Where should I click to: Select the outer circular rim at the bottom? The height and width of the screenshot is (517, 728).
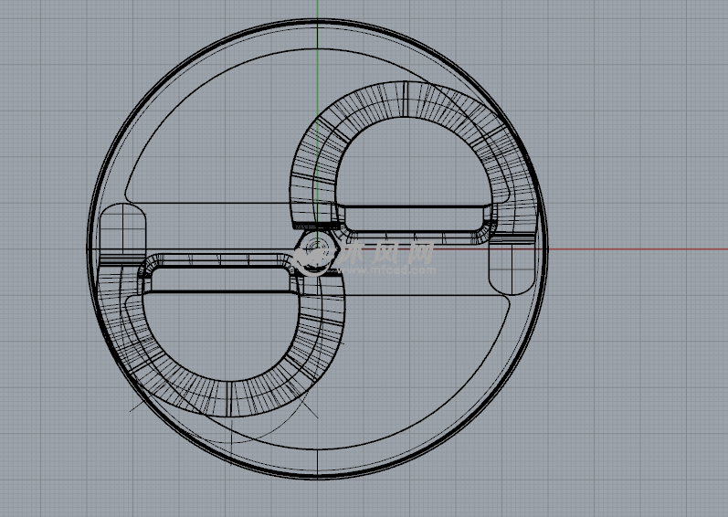pyautogui.click(x=317, y=475)
